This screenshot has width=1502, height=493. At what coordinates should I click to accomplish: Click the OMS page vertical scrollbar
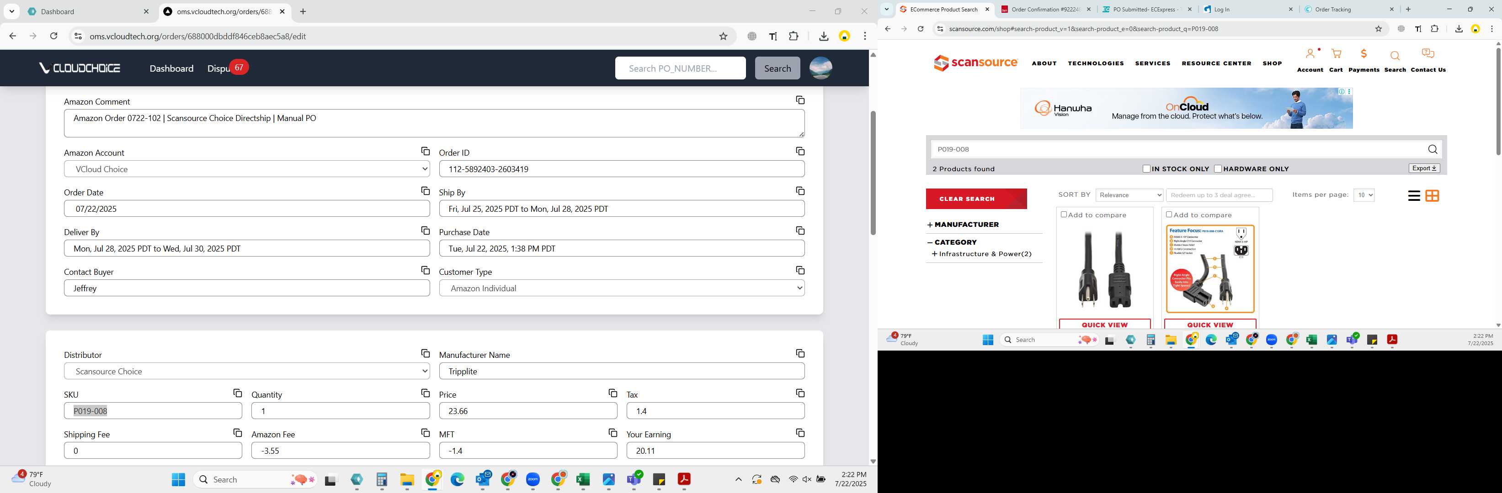pyautogui.click(x=873, y=173)
